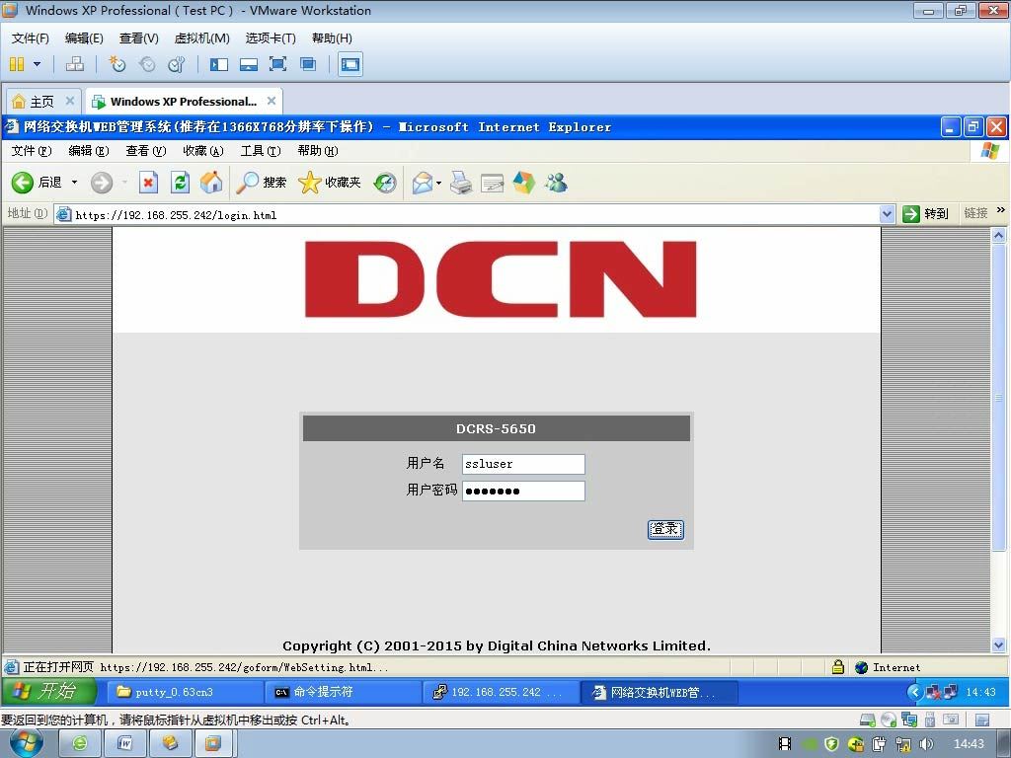Close the Windows XP Professional tab
The height and width of the screenshot is (758, 1011).
tap(272, 101)
